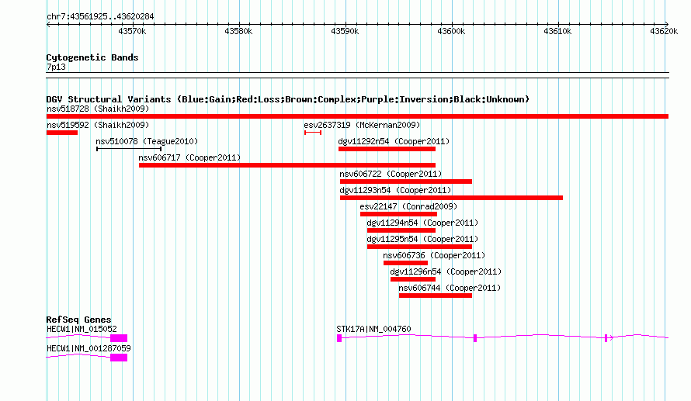Click the Cytogenetic Bands track title
Screen dimensions: 691x401
[x=92, y=57]
